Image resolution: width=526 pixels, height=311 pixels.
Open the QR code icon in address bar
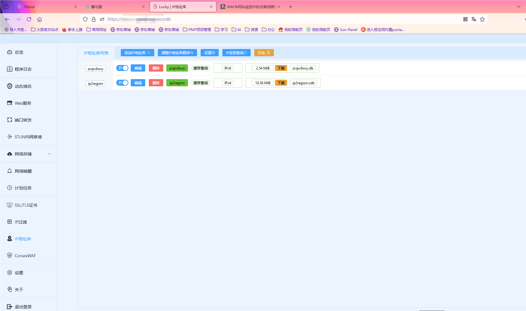[465, 19]
